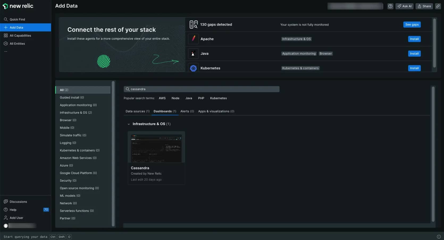The height and width of the screenshot is (240, 444).
Task: Click the New Relic logo
Action: pyautogui.click(x=18, y=6)
